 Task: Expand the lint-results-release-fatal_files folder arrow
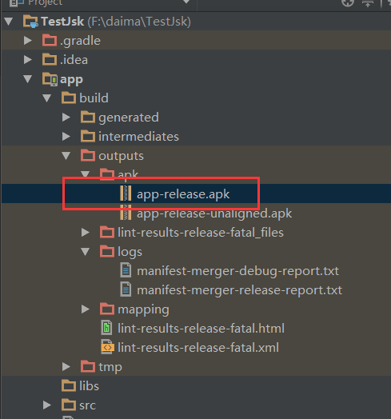coord(86,233)
